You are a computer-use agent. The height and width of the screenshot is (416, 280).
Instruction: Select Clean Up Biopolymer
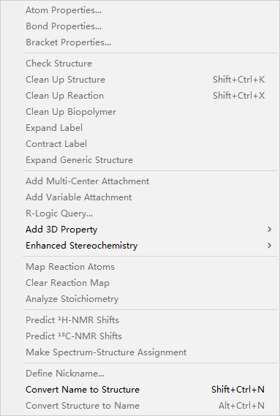coord(150,112)
